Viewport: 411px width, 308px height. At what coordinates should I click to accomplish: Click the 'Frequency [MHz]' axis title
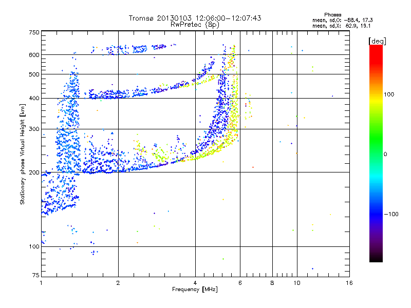tap(195, 290)
